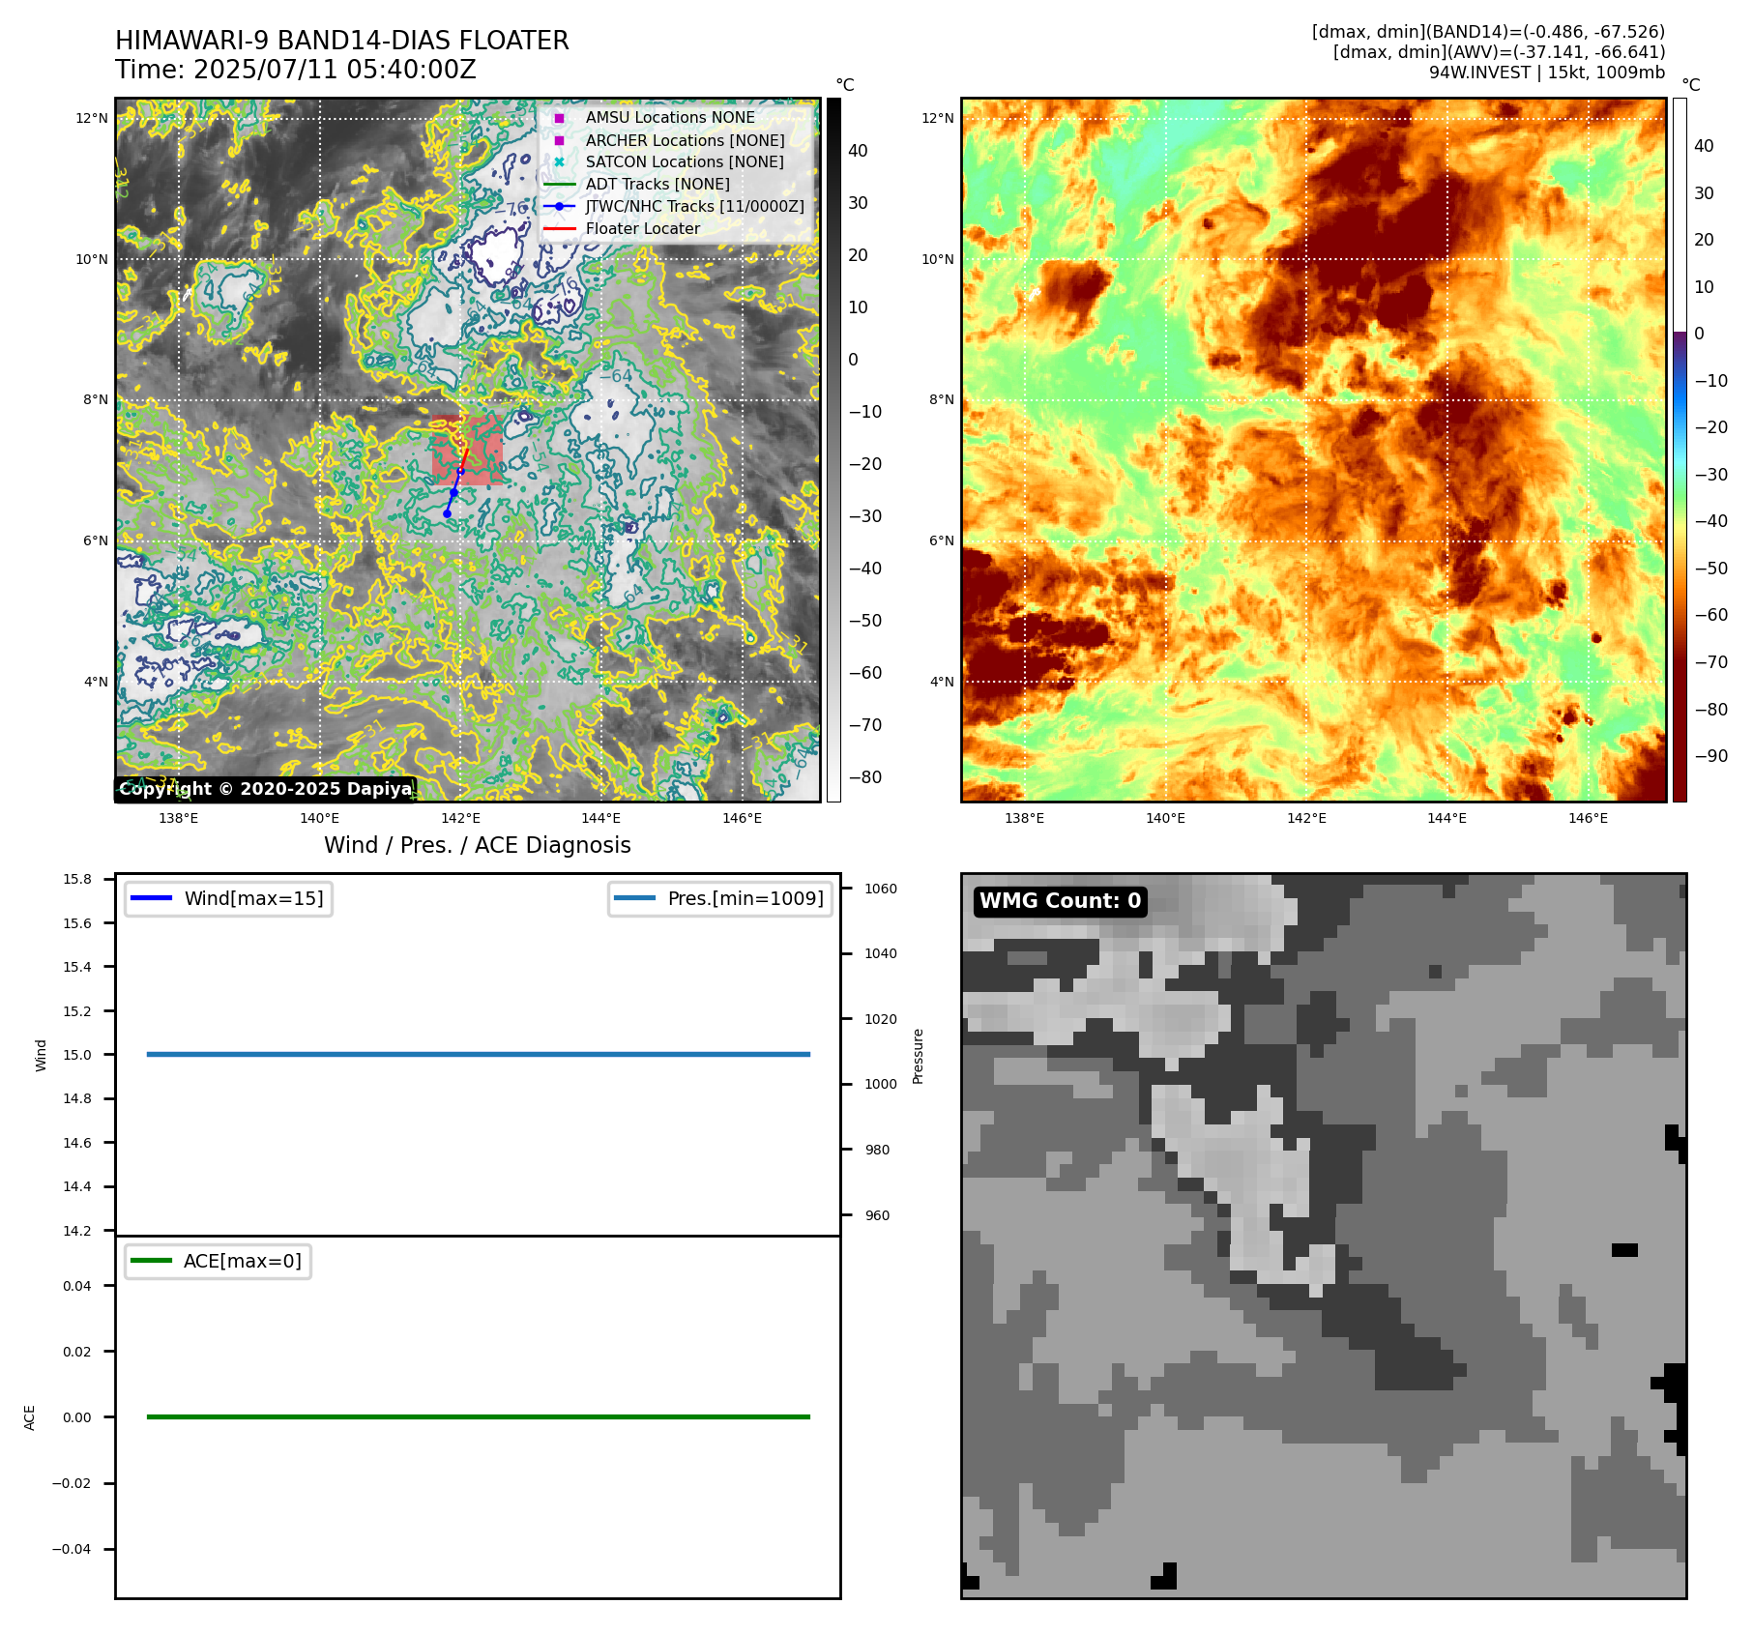Viewport: 1753px width, 1634px height.
Task: Click the 142°E label under the left infrared map
Action: (460, 818)
